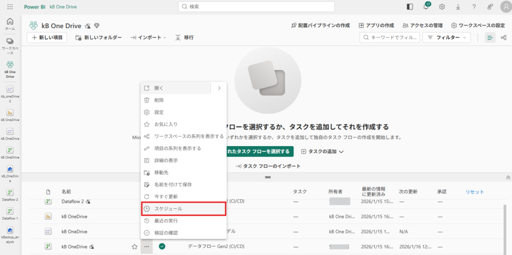Open the app launcher waffle icon
The width and height of the screenshot is (512, 255).
pos(10,6)
